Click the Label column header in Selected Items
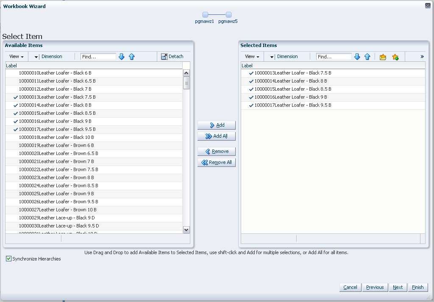 [333, 66]
